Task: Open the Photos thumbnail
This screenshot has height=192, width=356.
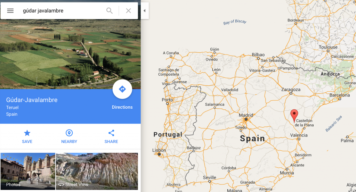Action: (28, 171)
